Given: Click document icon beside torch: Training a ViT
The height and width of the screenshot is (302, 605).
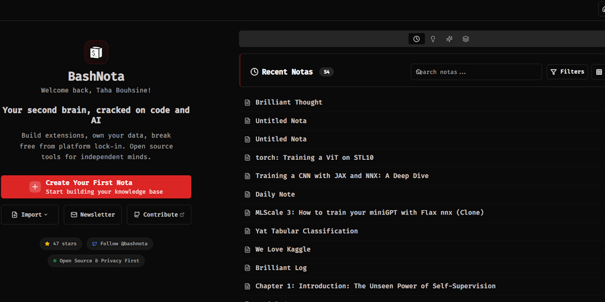Looking at the screenshot, I should 248,157.
